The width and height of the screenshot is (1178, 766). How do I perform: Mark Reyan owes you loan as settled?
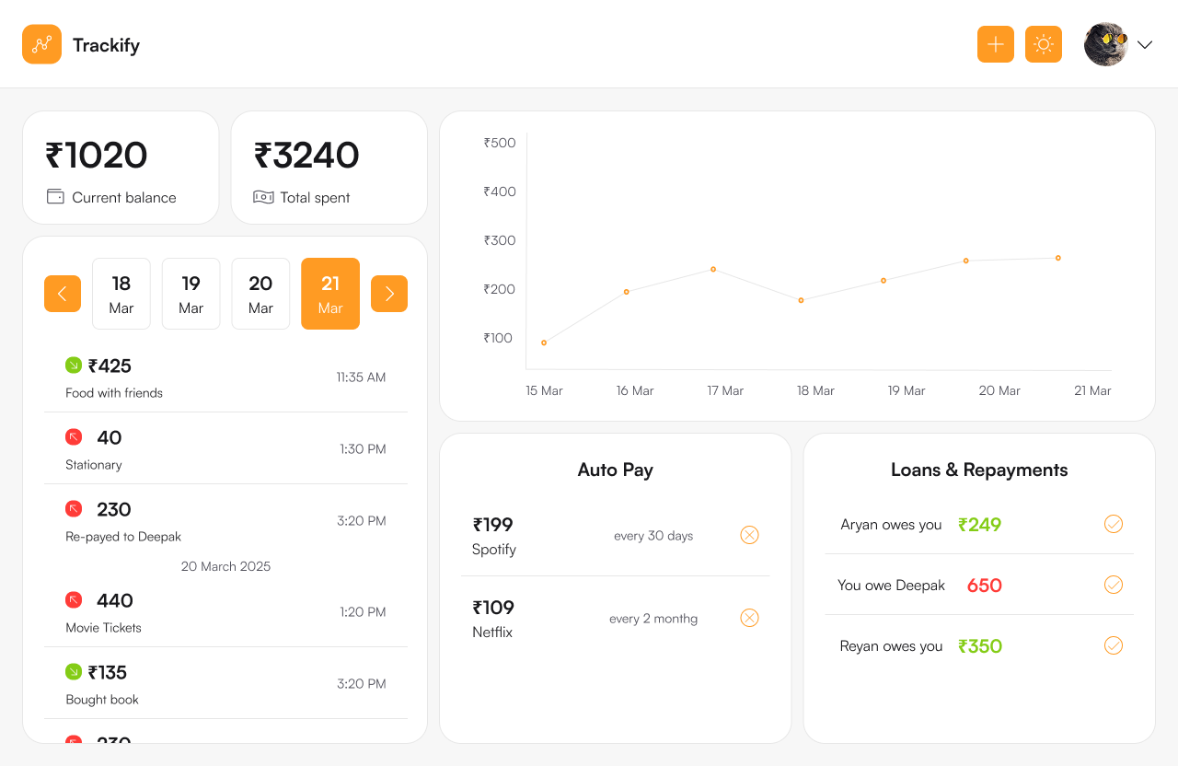(x=1114, y=645)
